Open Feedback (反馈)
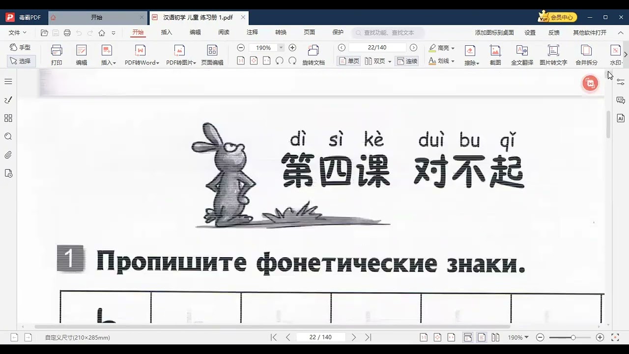This screenshot has width=629, height=354. coord(554,32)
